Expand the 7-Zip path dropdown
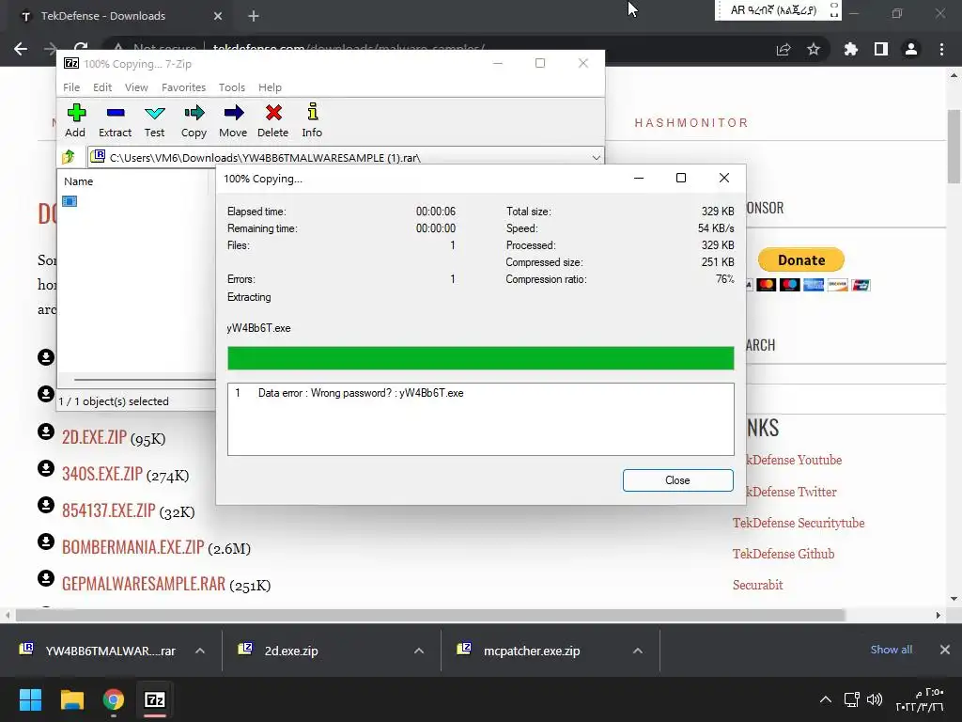The height and width of the screenshot is (722, 962). [596, 158]
